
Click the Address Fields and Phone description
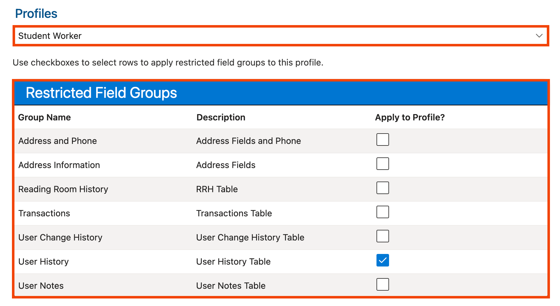point(248,141)
